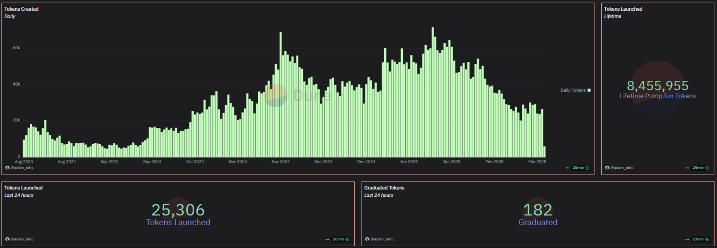Click the Dune watermark logo in the chart
Image resolution: width=717 pixels, height=248 pixels.
(x=276, y=95)
